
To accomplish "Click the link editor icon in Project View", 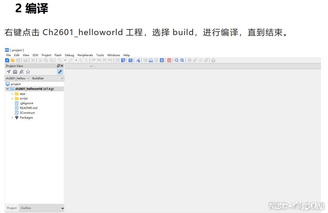I will pyautogui.click(x=60, y=72).
